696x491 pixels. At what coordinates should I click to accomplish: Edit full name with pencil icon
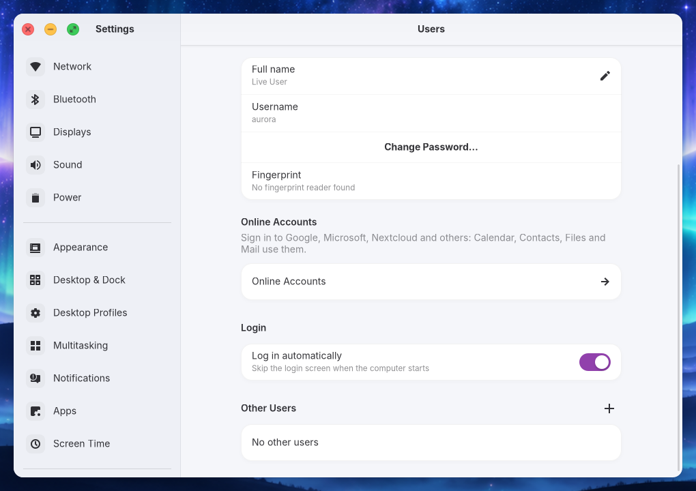pyautogui.click(x=605, y=76)
